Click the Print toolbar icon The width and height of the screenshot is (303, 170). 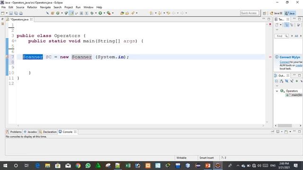click(x=21, y=13)
